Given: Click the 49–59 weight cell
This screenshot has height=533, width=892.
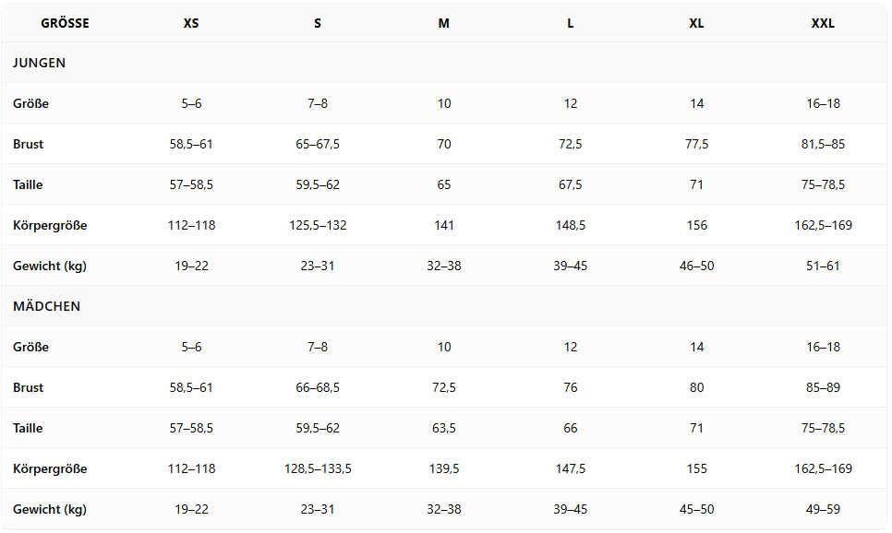Looking at the screenshot, I should pyautogui.click(x=823, y=509).
